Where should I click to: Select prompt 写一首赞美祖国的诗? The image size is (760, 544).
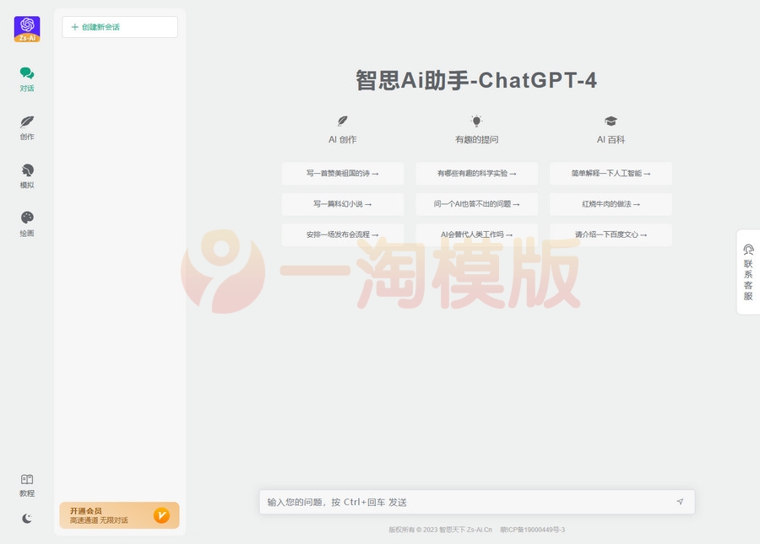[x=343, y=173]
